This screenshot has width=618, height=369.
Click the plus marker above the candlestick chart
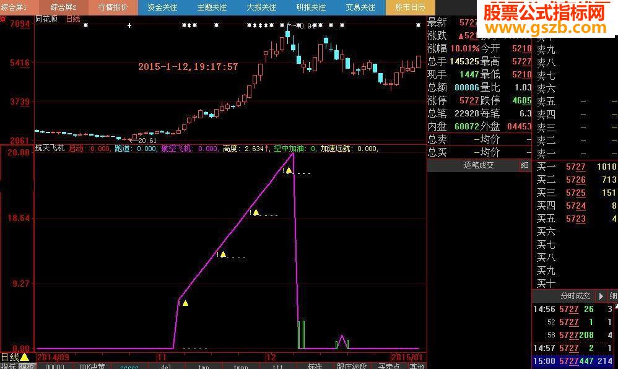tap(129, 25)
